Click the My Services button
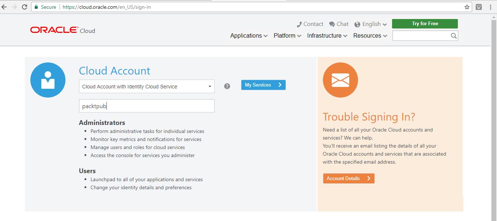This screenshot has height=221, width=497. [x=263, y=85]
